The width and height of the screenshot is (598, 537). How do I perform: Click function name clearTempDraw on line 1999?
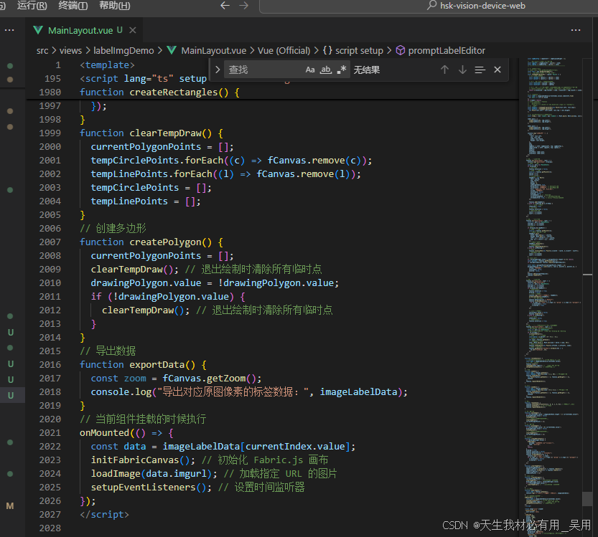[x=165, y=133]
